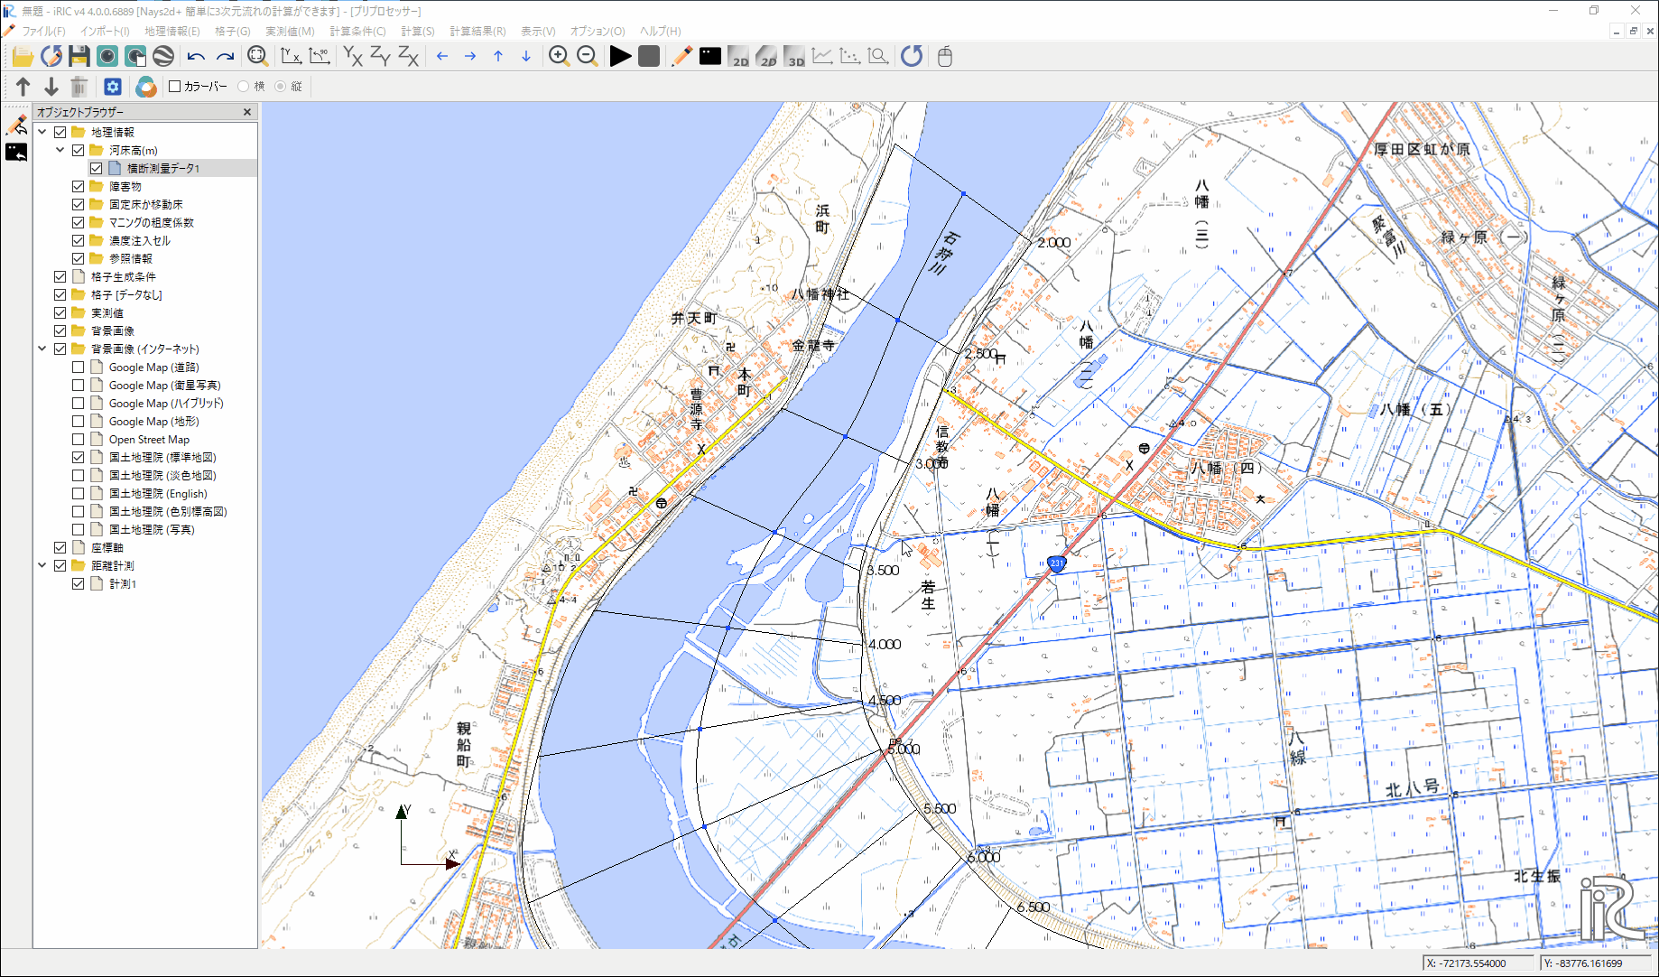The image size is (1659, 977).
Task: Open the 3D post-processing window icon
Action: 794,56
